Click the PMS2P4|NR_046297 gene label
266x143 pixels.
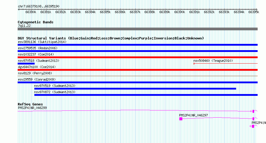point(193,115)
